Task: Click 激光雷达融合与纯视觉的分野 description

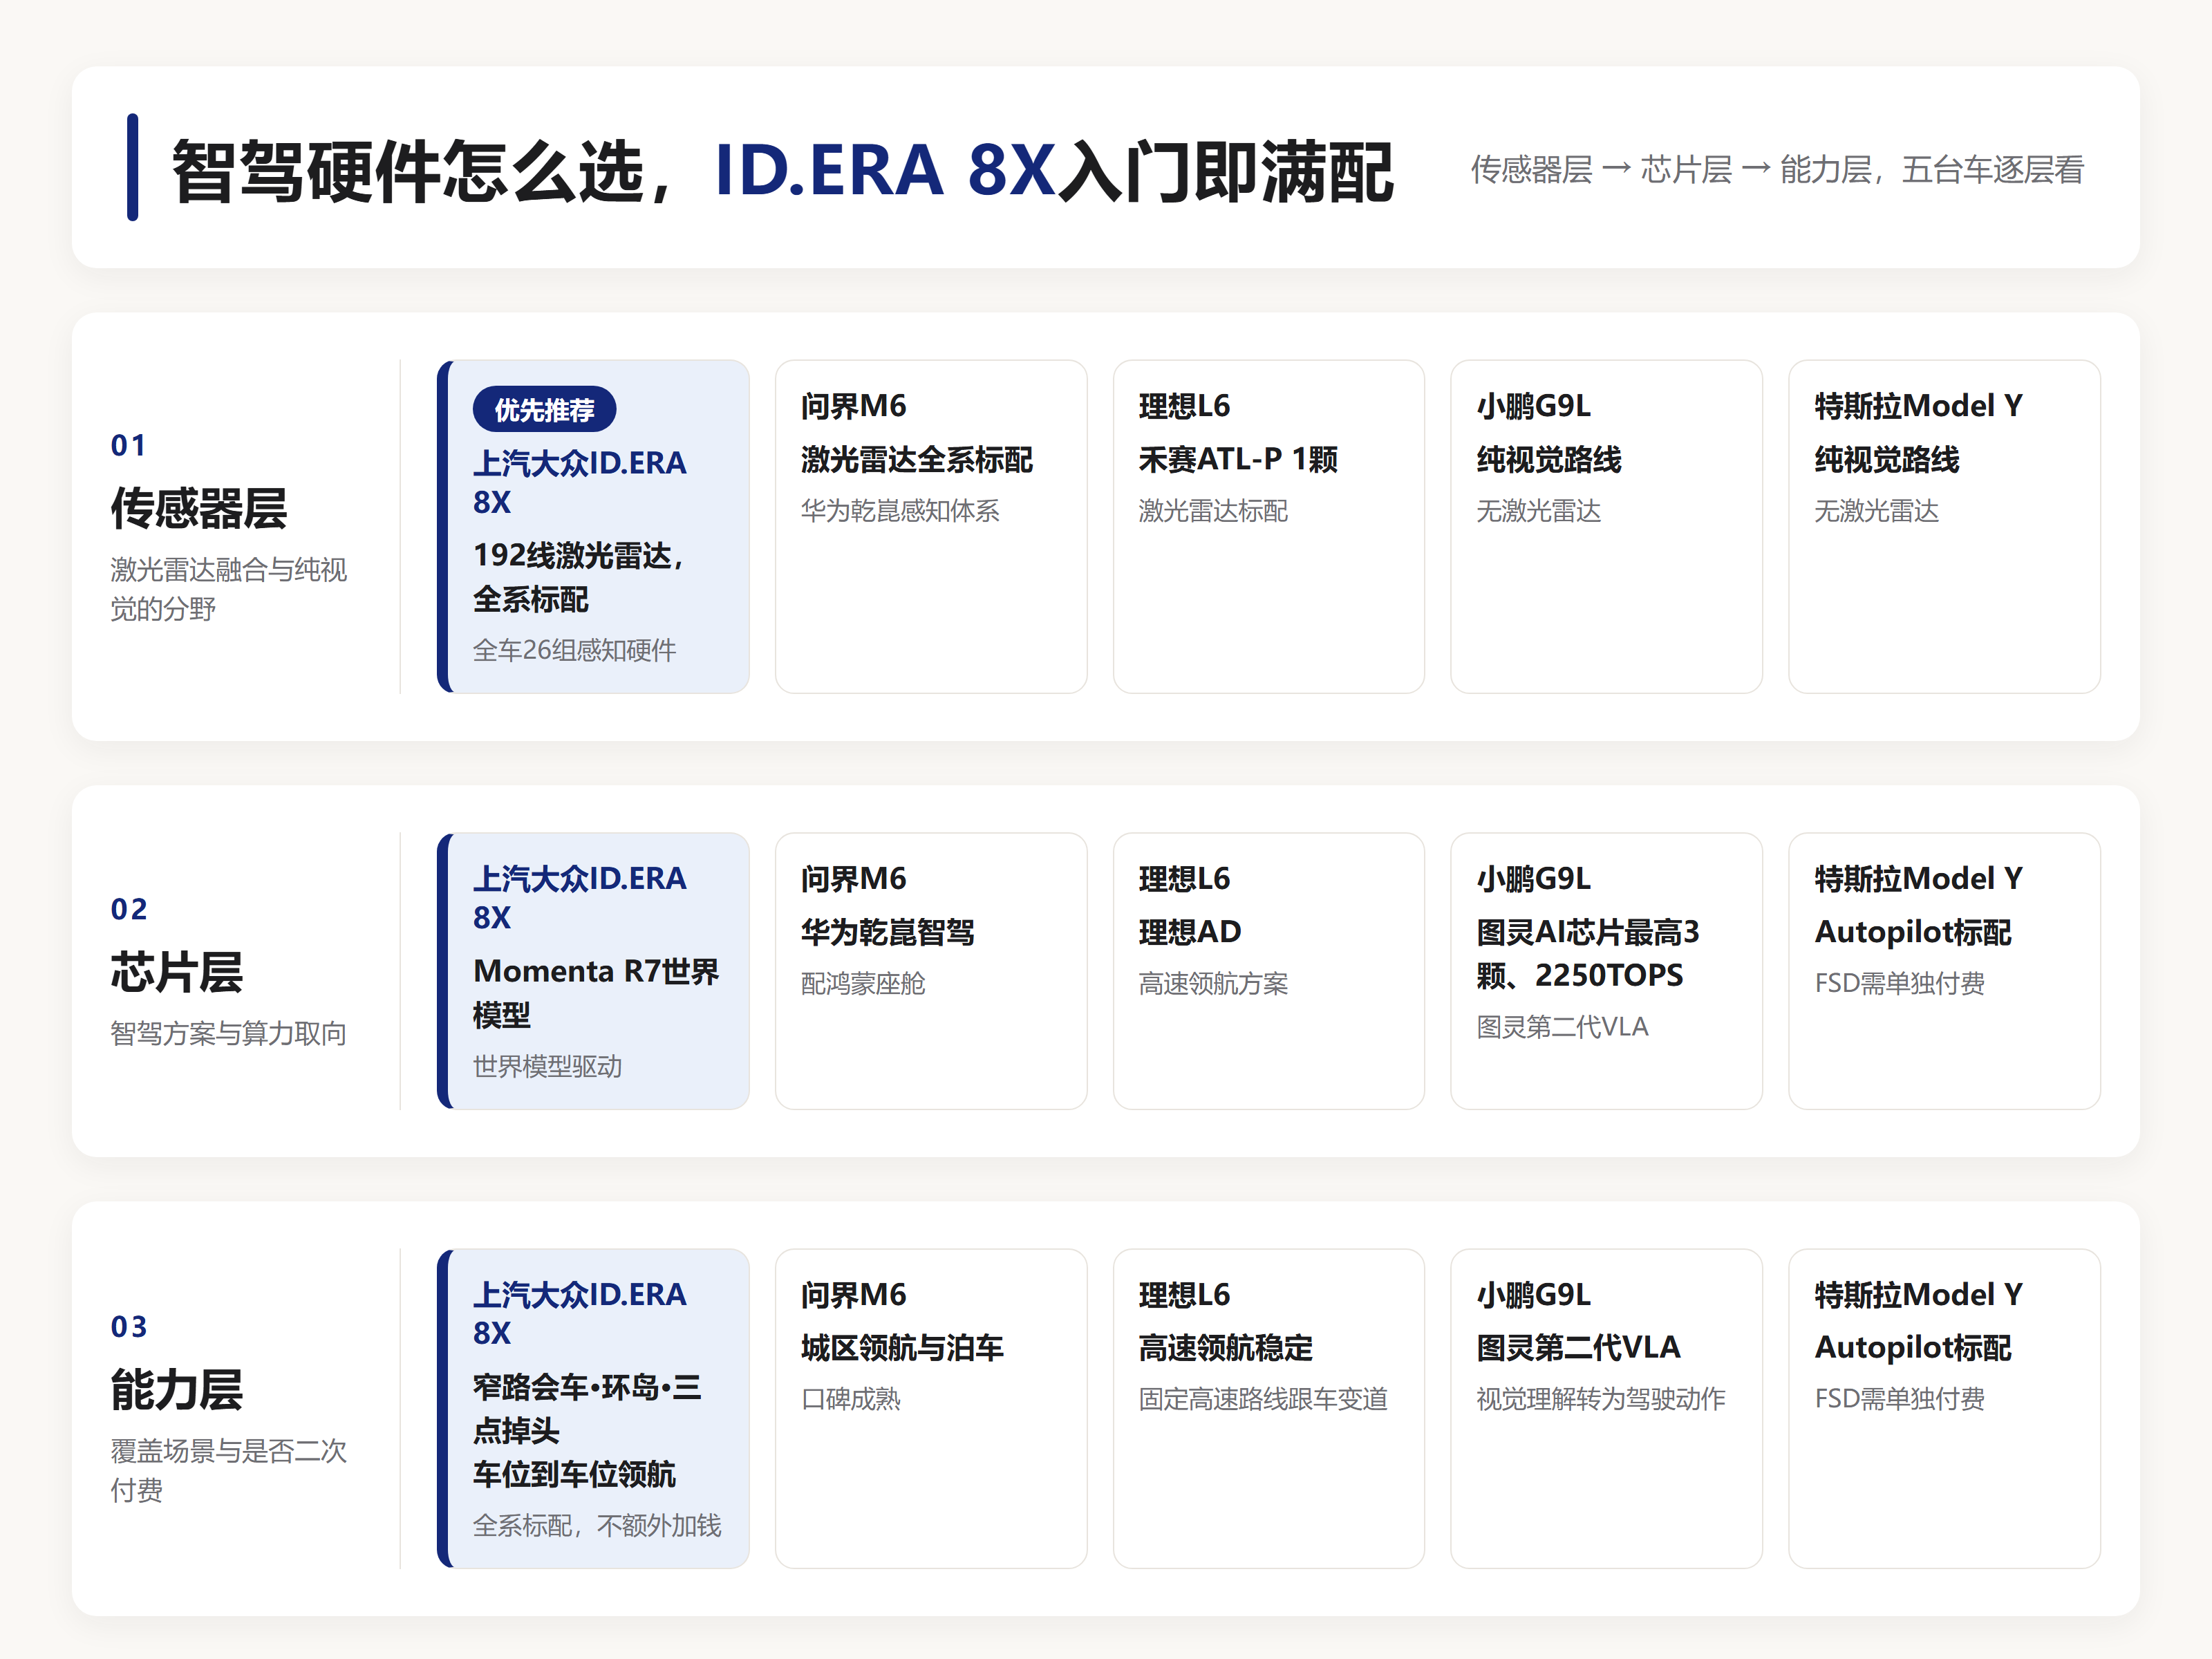Action: tap(228, 589)
